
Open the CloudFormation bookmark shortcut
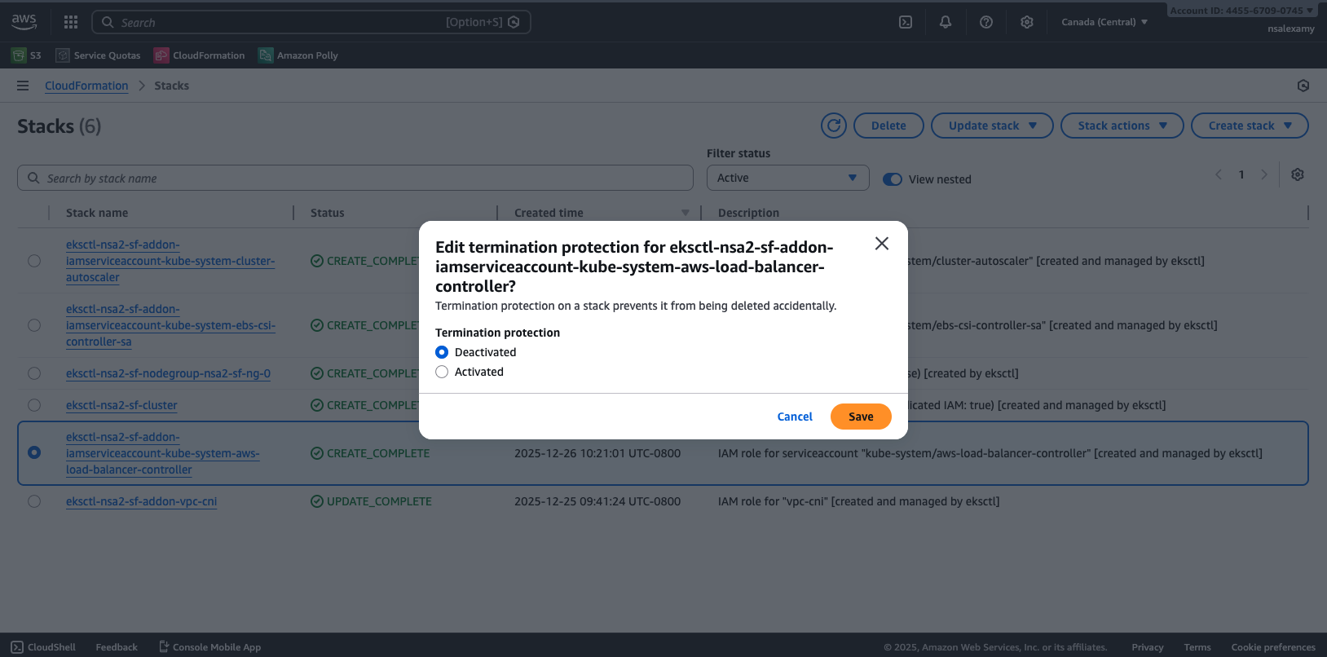[200, 55]
